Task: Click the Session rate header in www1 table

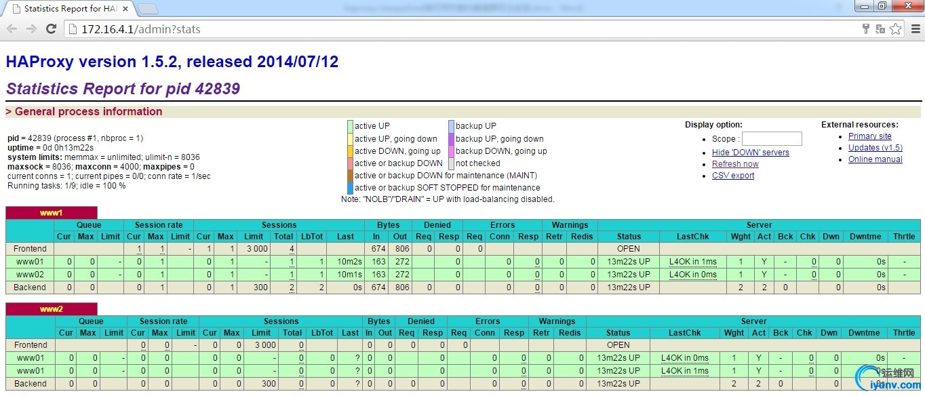Action: [x=159, y=225]
